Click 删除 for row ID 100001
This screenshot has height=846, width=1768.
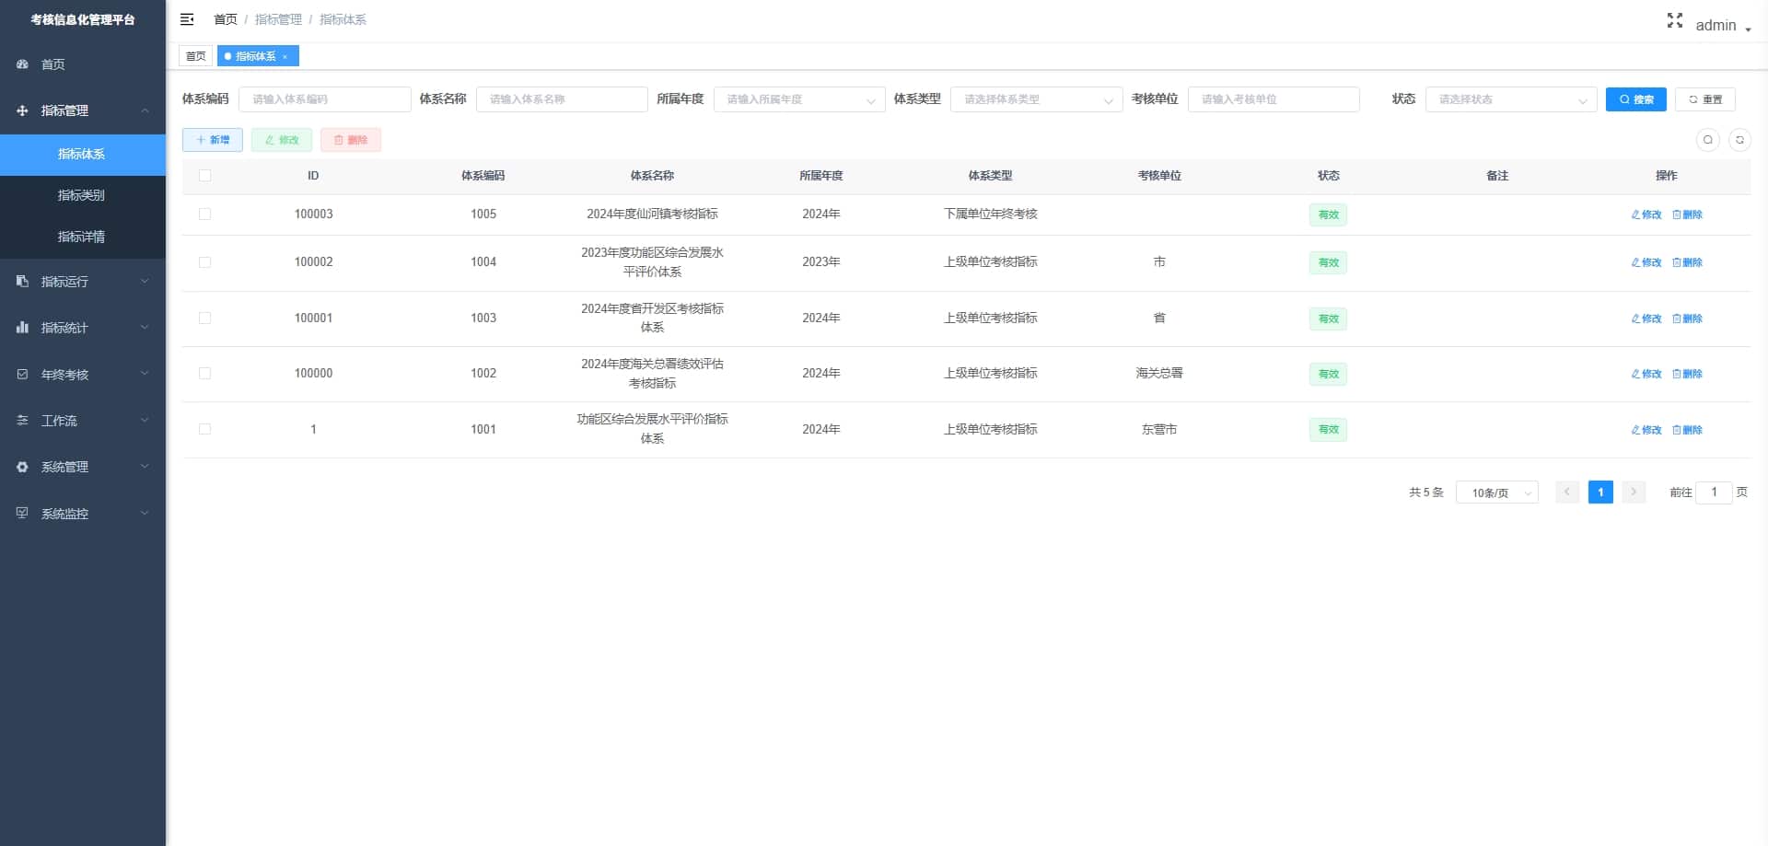[x=1687, y=319]
